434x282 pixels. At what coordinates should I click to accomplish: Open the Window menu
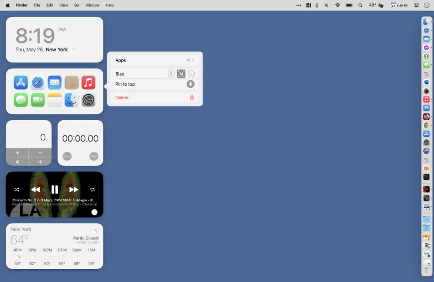[93, 5]
